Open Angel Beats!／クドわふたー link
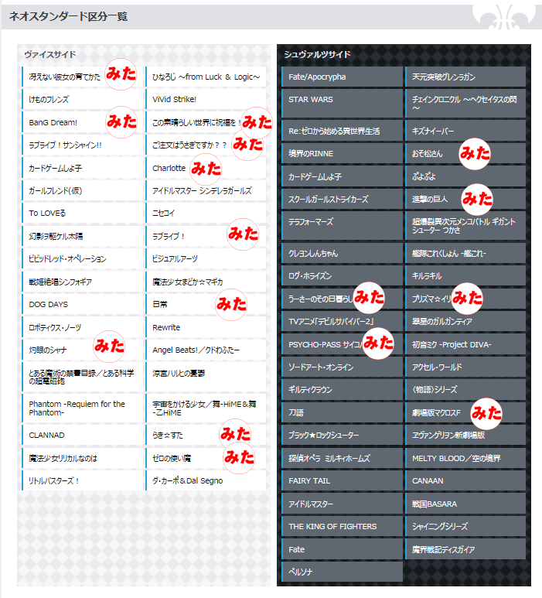The height and width of the screenshot is (598, 542). (x=206, y=350)
